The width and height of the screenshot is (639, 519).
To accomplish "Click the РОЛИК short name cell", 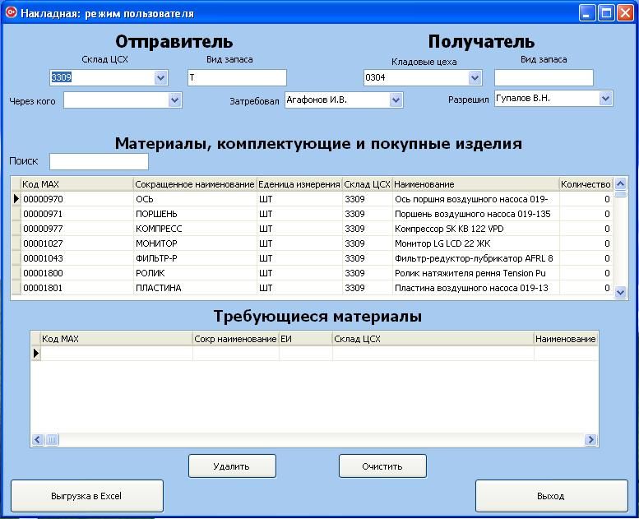I will click(x=195, y=273).
